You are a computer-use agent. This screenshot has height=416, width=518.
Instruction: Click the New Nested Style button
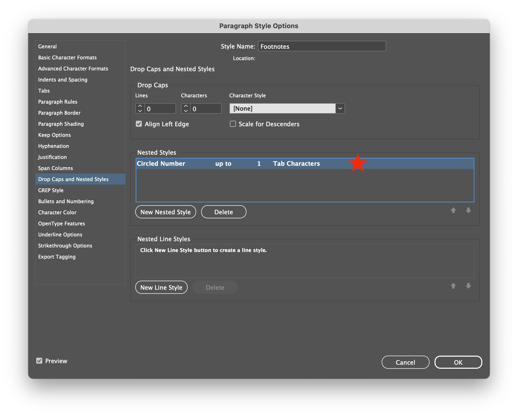(166, 212)
